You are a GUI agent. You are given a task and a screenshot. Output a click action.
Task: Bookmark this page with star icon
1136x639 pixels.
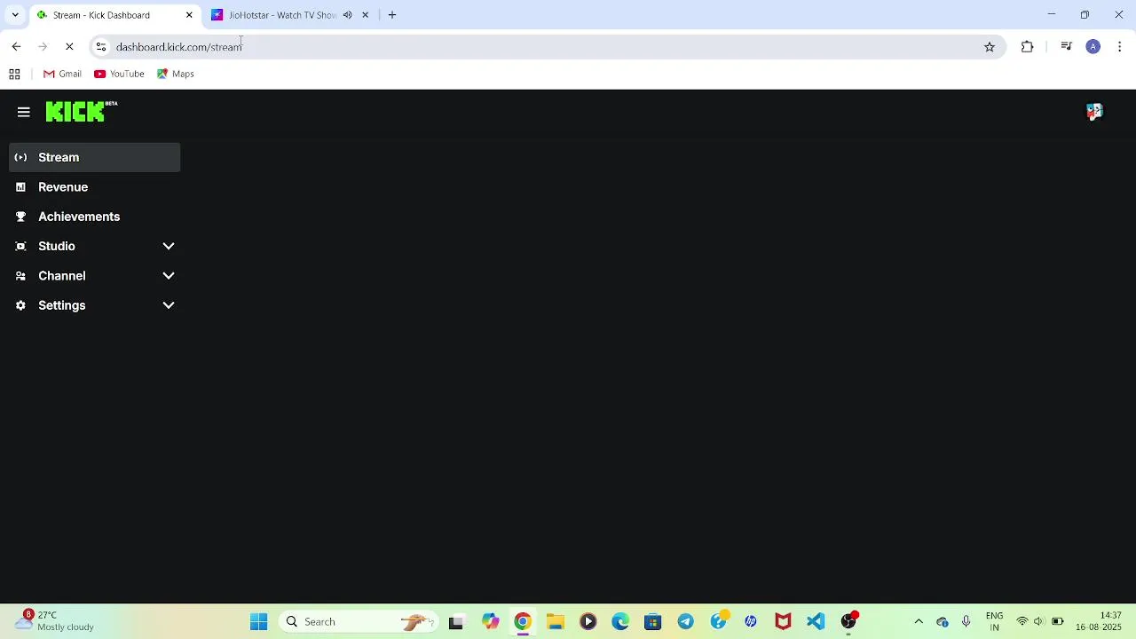[x=990, y=47]
